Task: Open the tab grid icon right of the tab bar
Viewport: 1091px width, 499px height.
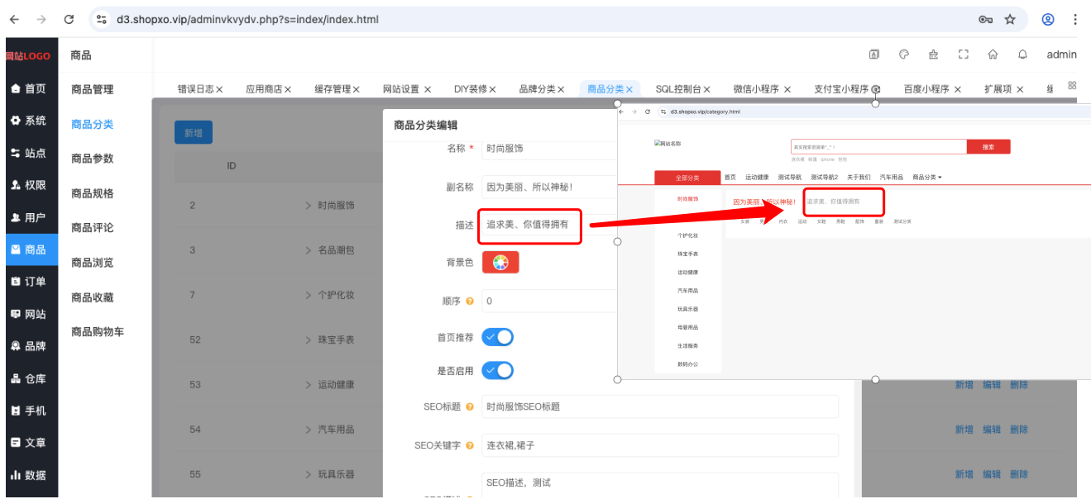Action: pos(1073,86)
